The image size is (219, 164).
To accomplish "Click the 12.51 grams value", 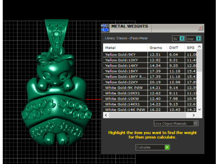I will [155, 55].
